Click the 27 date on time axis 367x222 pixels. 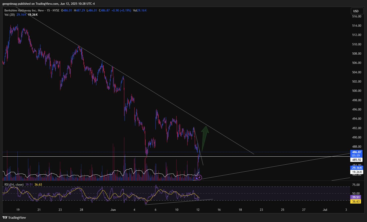[x=304, y=210]
